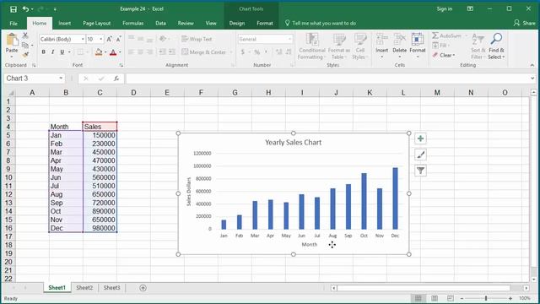Screen dimensions: 540x304
Task: Toggle Bold formatting
Action: [x=43, y=52]
